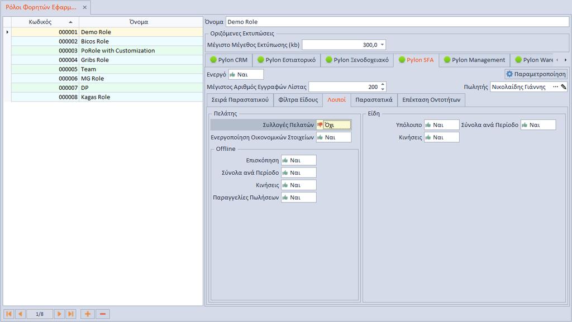This screenshot has height=322, width=572.
Task: Switch to Pylon Ξενοδοχειακό tab
Action: click(x=357, y=60)
